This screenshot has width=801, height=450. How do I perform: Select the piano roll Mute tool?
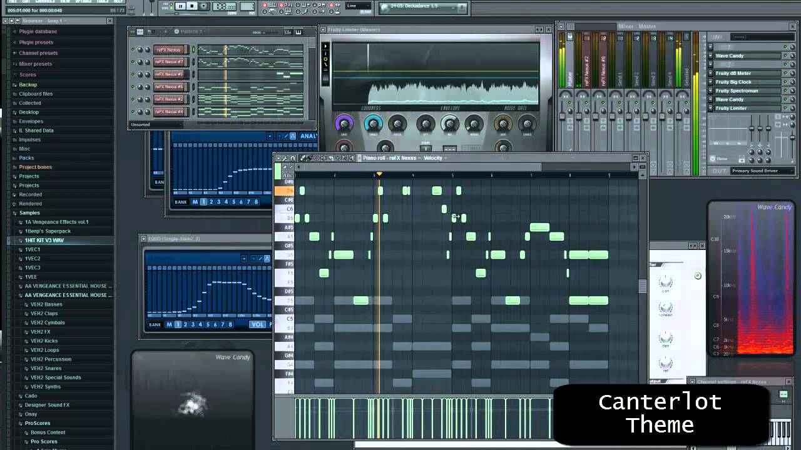[x=323, y=158]
